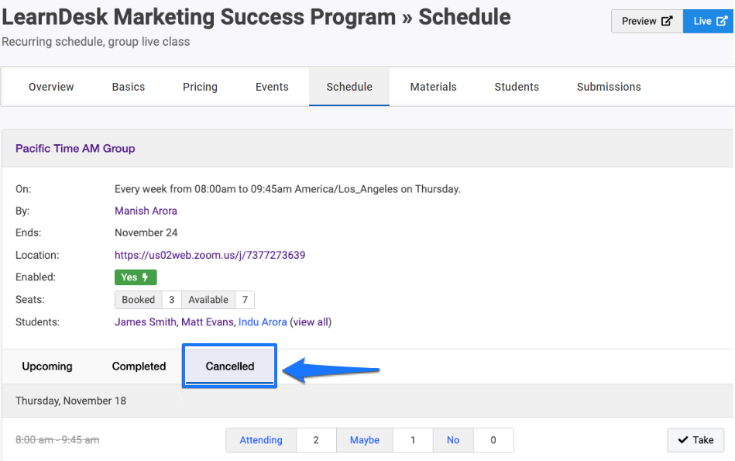This screenshot has height=461, width=735.
Task: Click the November 24 end date
Action: coord(146,232)
